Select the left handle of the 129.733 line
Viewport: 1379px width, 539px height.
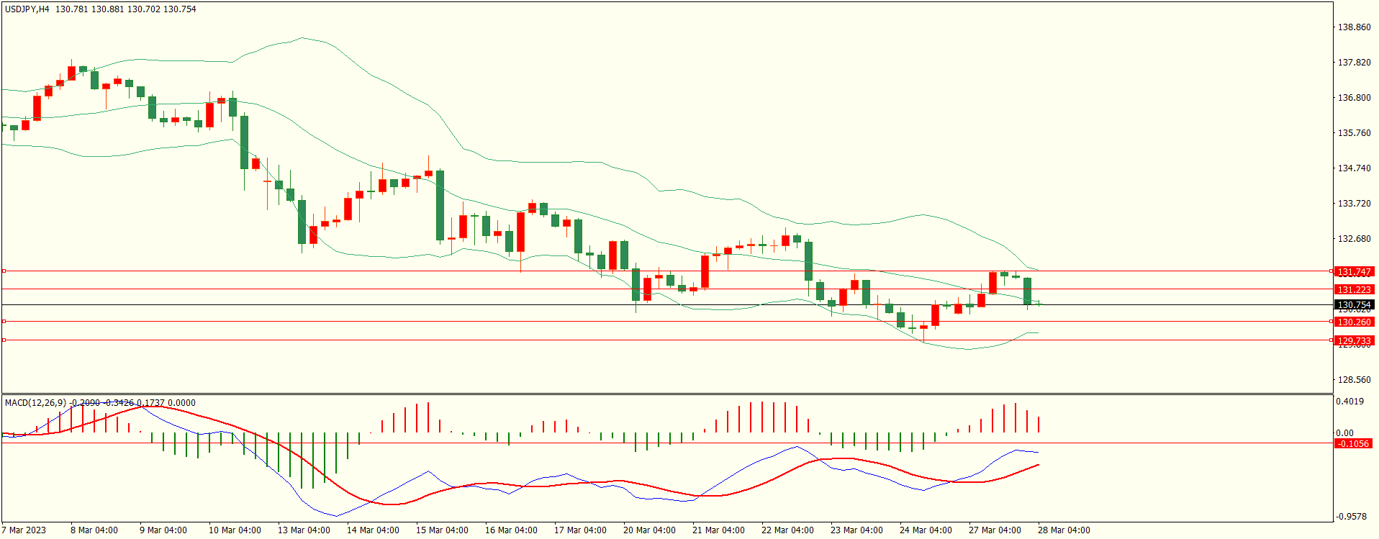pyautogui.click(x=4, y=340)
